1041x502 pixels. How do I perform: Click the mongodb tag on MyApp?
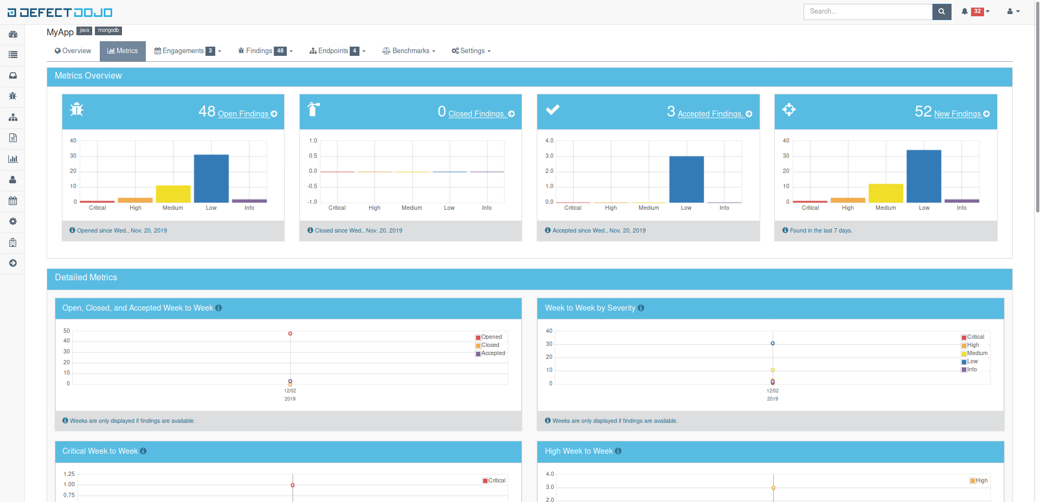[x=108, y=31]
